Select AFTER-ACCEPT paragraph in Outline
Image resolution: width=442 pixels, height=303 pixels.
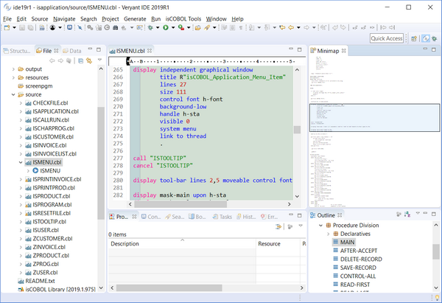coord(357,251)
